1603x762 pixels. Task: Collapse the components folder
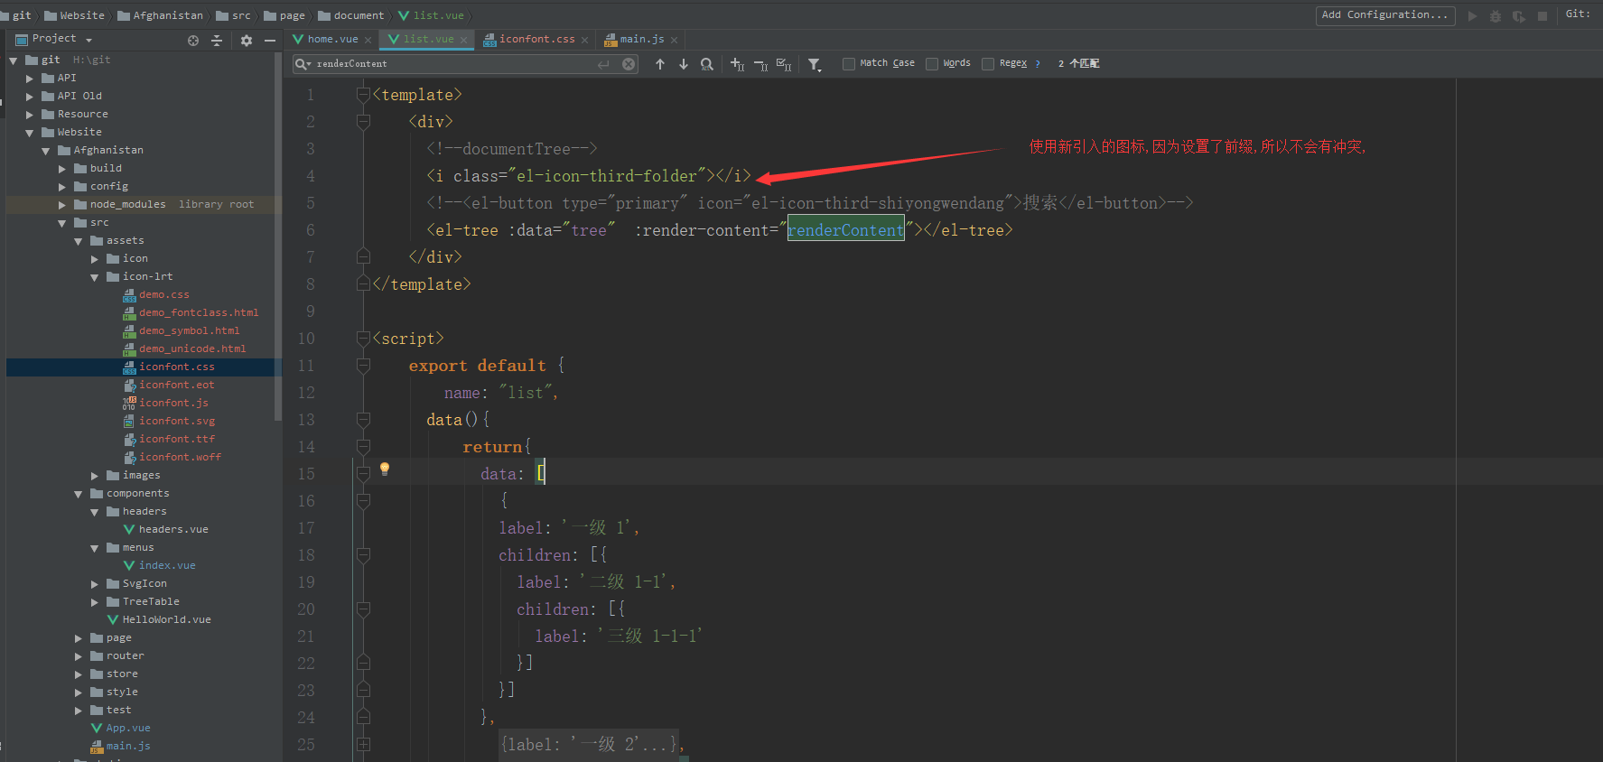pyautogui.click(x=79, y=494)
